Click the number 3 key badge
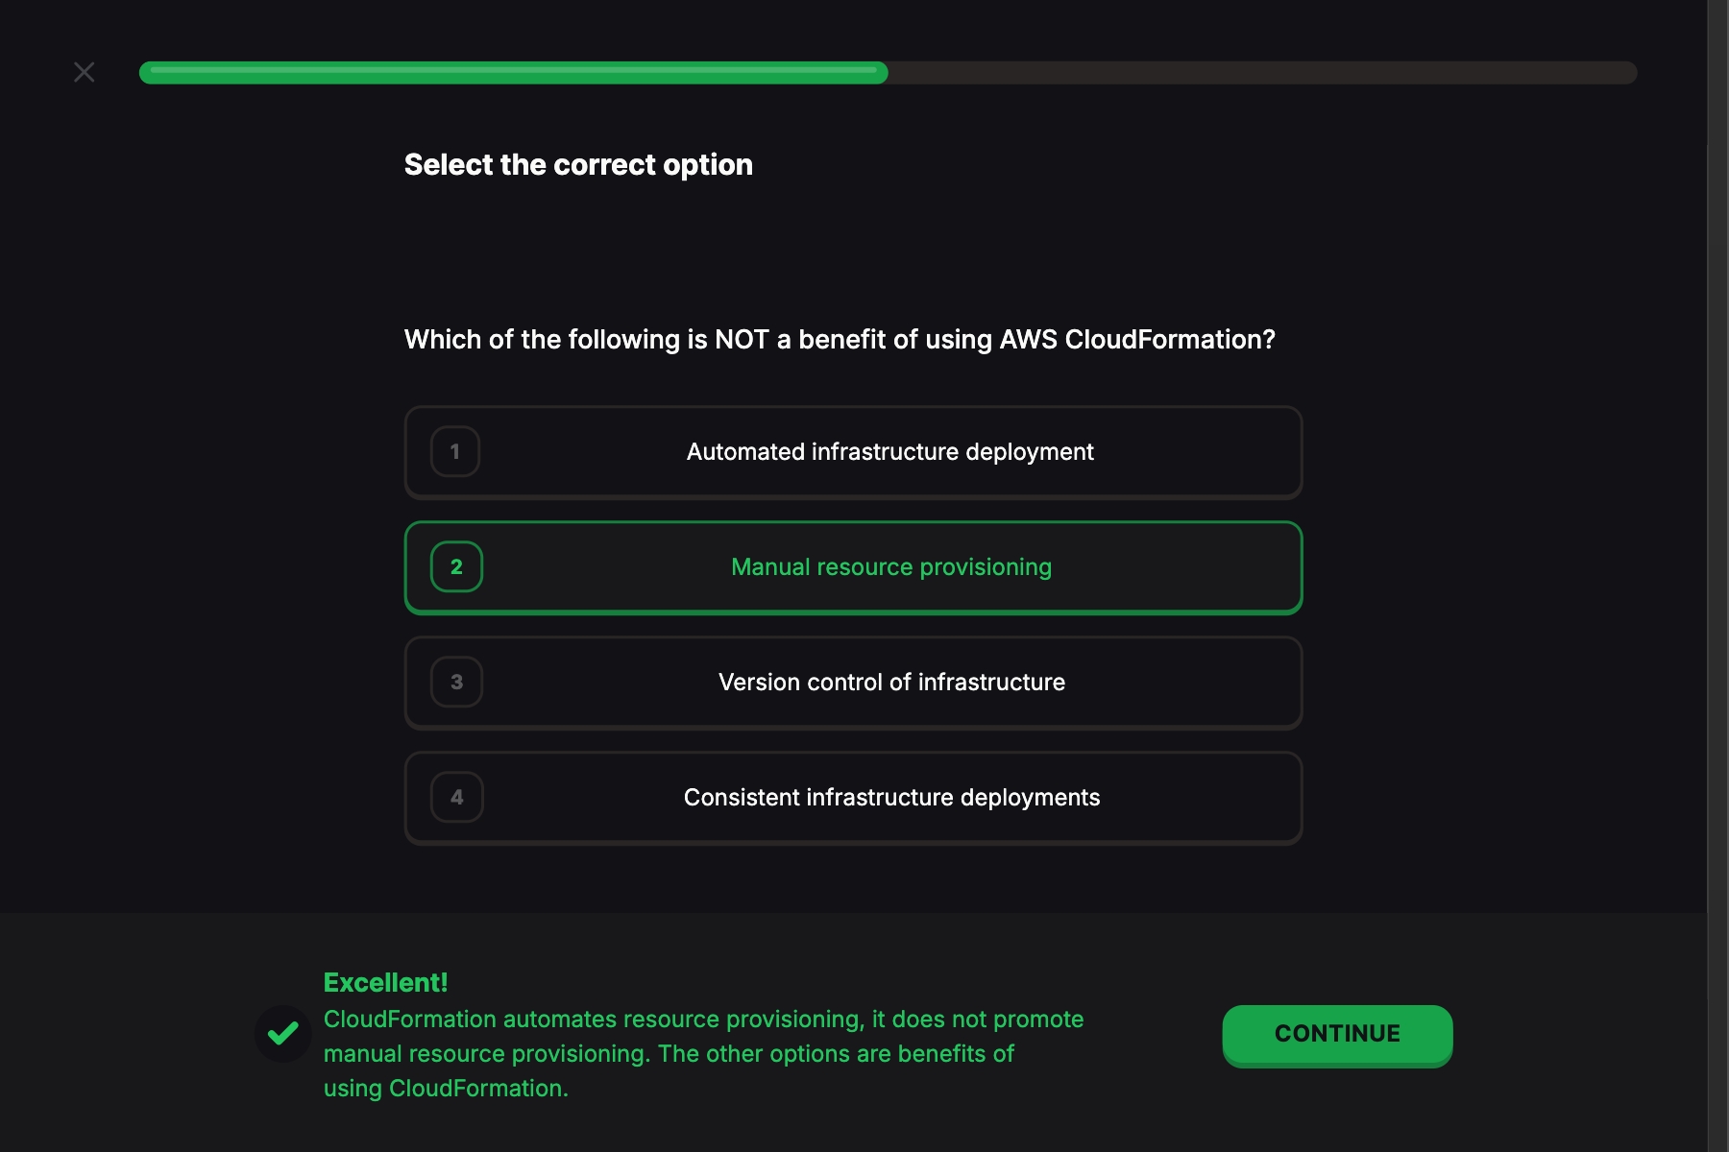Screen dimensions: 1729x1152 [x=456, y=682]
